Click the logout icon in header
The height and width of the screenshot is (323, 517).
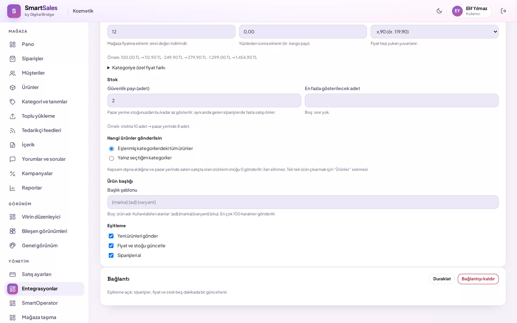point(503,11)
